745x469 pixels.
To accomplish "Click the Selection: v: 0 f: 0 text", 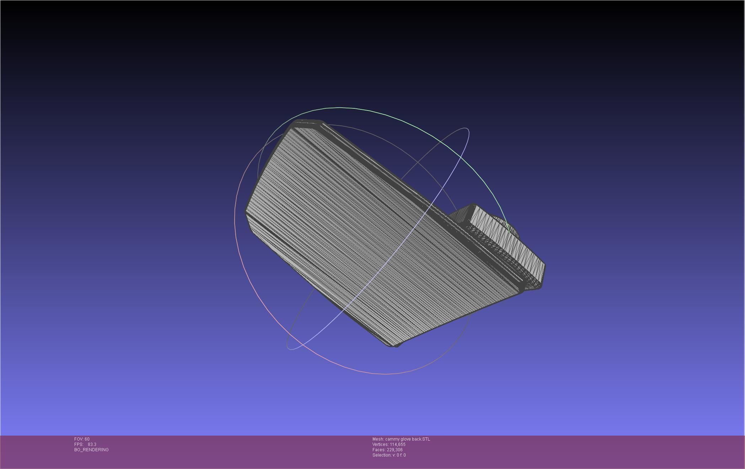I will (389, 455).
